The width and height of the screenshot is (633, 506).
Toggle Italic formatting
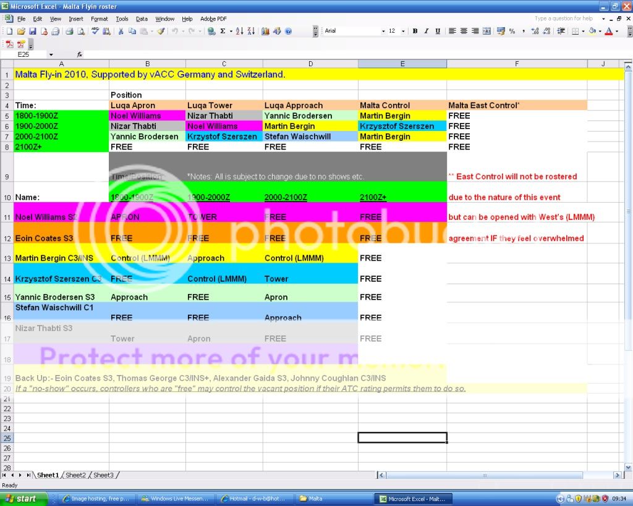(427, 31)
